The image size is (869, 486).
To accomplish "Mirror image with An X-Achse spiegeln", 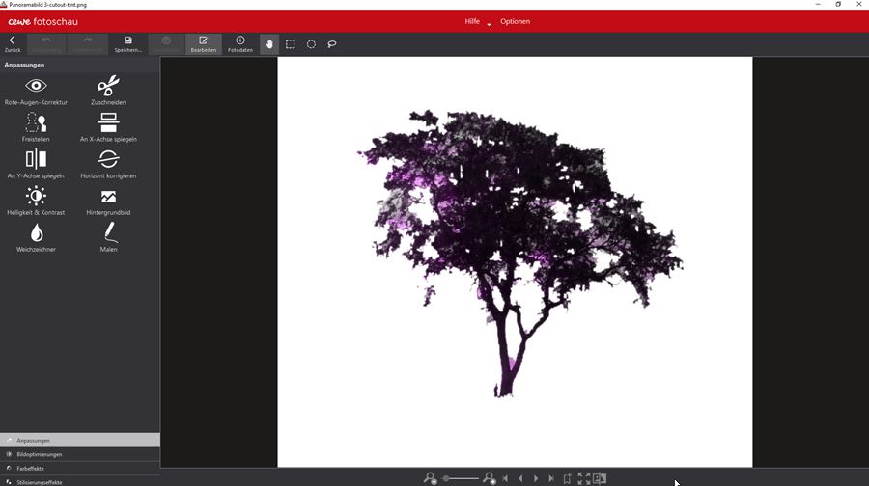I will point(108,123).
